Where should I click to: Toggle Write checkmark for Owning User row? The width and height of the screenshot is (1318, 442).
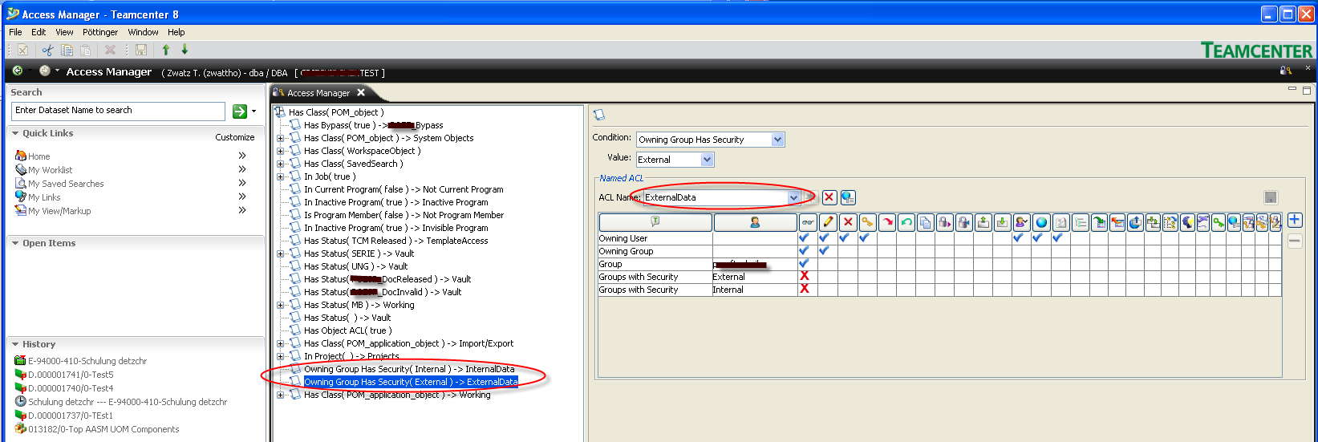point(824,238)
